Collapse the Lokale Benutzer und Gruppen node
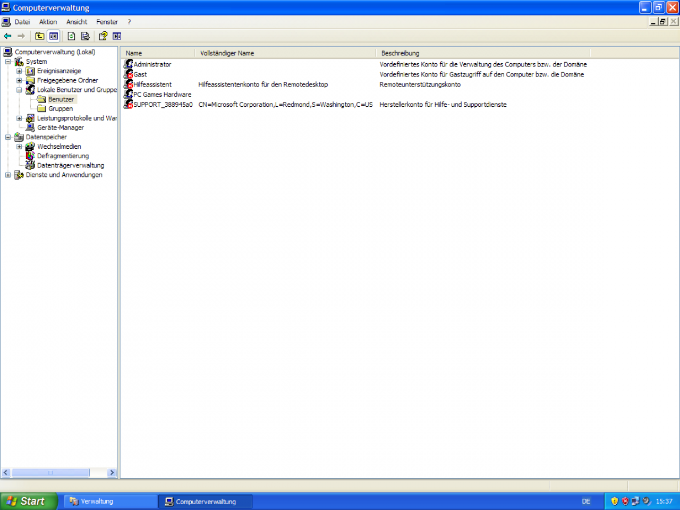Viewport: 680px width, 510px height. point(19,90)
